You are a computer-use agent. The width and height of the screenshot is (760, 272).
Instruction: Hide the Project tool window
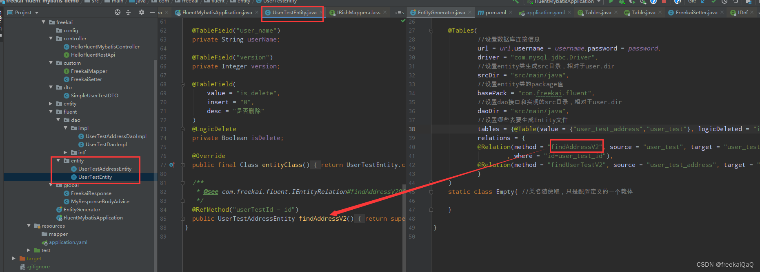click(x=152, y=12)
